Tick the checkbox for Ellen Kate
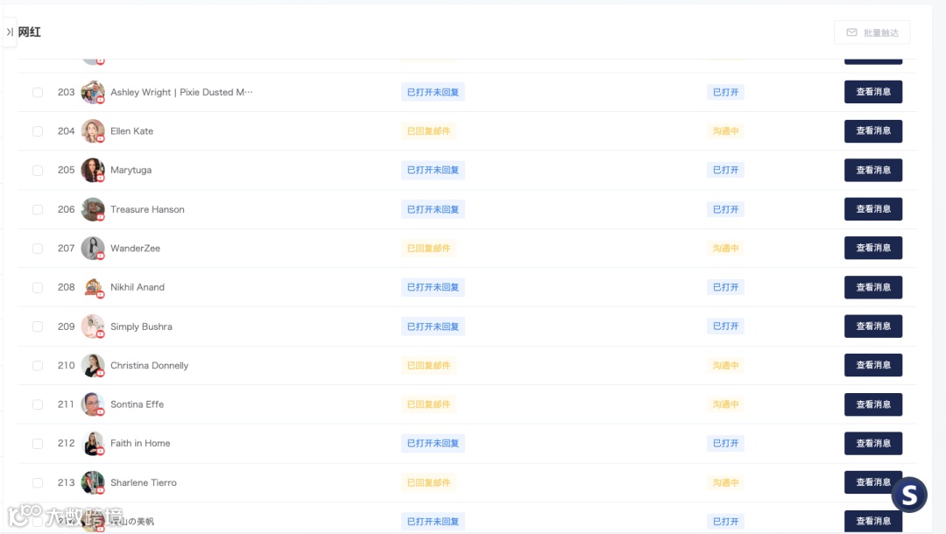946x534 pixels. 38,131
